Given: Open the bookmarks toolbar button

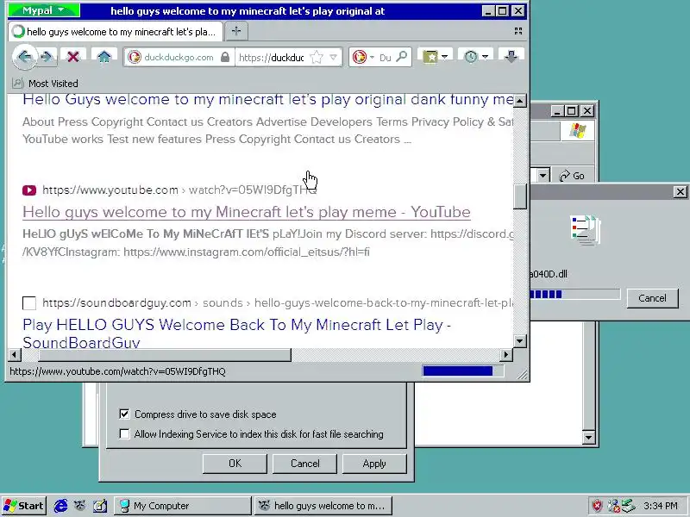Looking at the screenshot, I should pyautogui.click(x=430, y=57).
